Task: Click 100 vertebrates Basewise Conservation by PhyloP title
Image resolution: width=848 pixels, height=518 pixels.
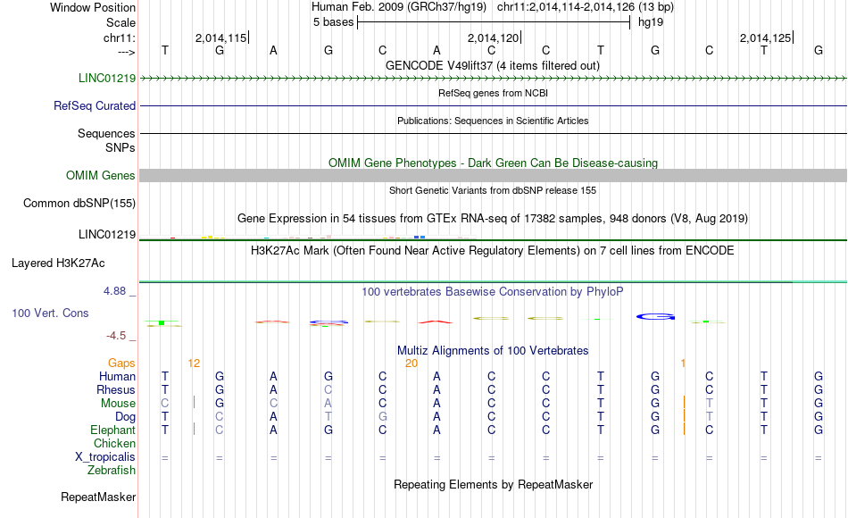Action: tap(493, 292)
